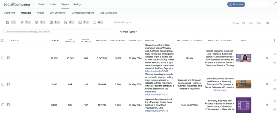This screenshot has width=279, height=114.
Task: Open the calendar date picker icon
Action: tap(268, 23)
